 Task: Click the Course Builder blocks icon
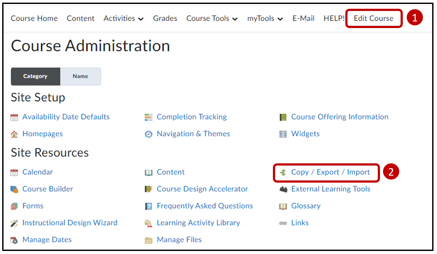click(14, 190)
